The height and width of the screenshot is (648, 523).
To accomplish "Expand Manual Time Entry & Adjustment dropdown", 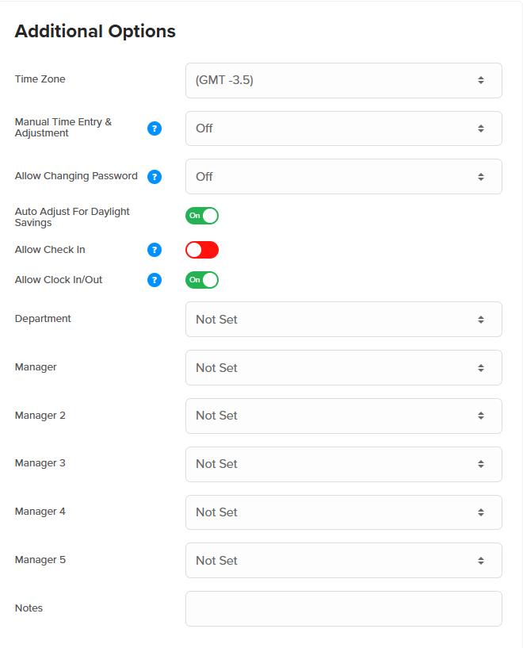I will (x=343, y=128).
